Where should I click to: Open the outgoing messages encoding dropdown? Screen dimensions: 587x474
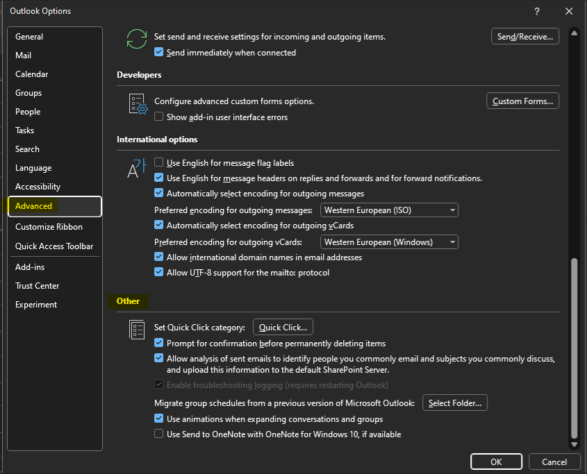[453, 210]
